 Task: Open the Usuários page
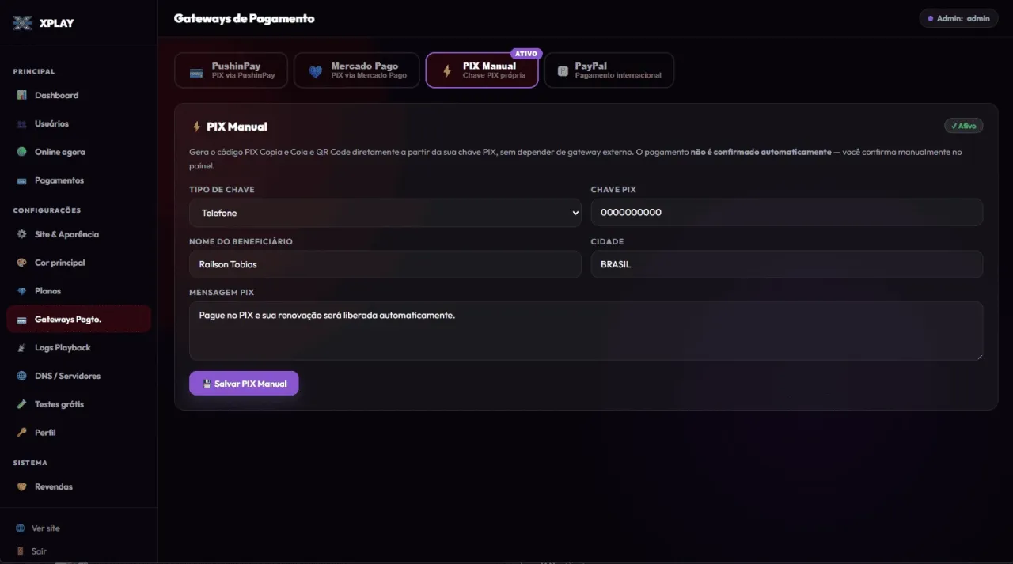click(78, 123)
